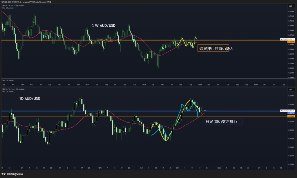Select the 日足 買い支え勢力 text annotation box

tap(224, 122)
